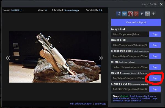Click View and edit post button
165x108 pixels.
coord(136,22)
